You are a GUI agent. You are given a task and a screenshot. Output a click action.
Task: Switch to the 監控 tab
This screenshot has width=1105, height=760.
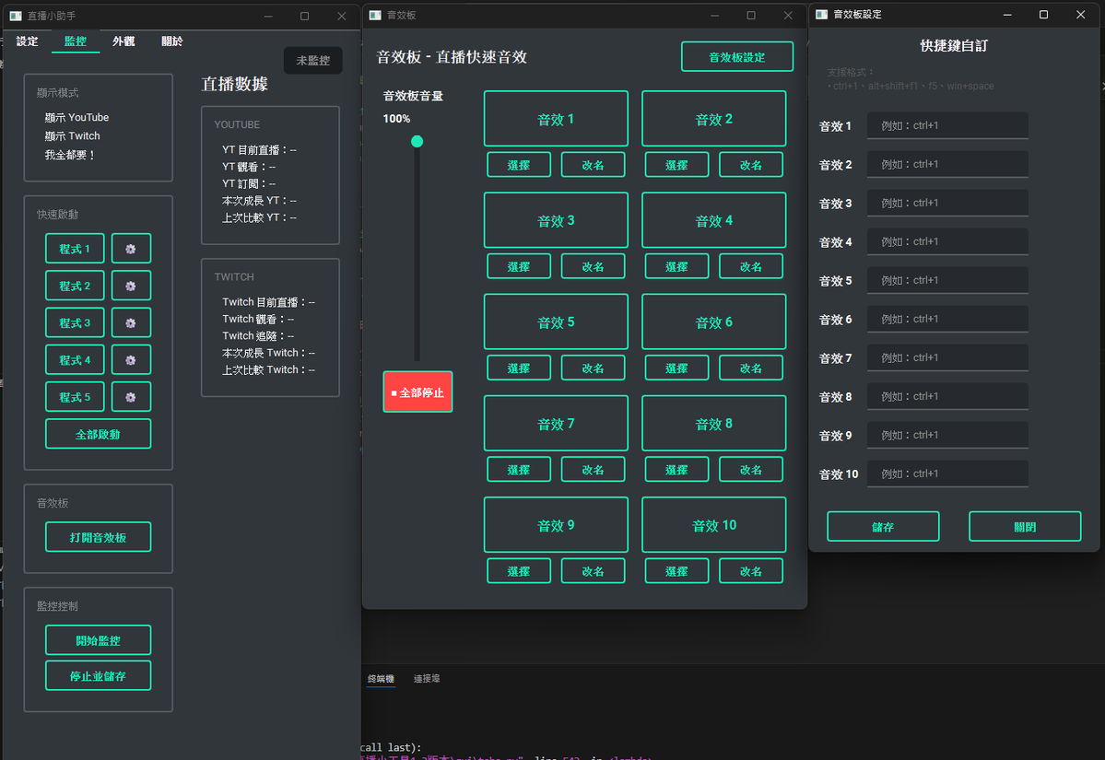coord(76,41)
